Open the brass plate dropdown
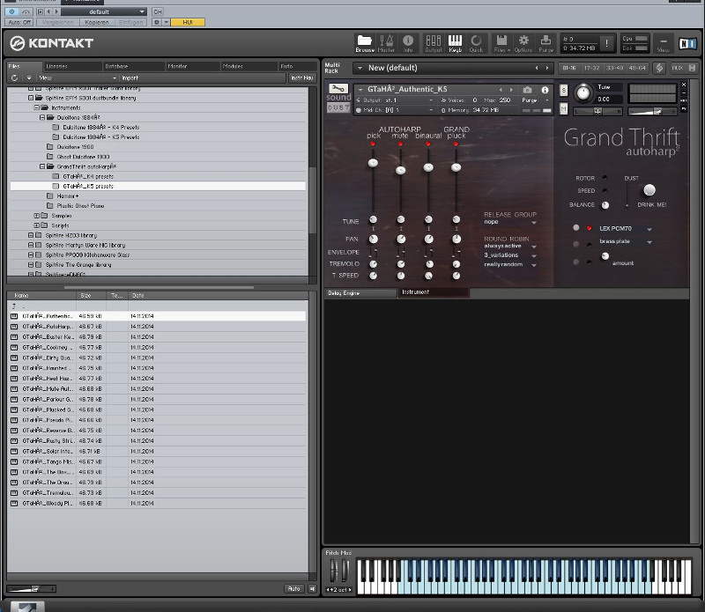This screenshot has height=612, width=705. click(626, 242)
